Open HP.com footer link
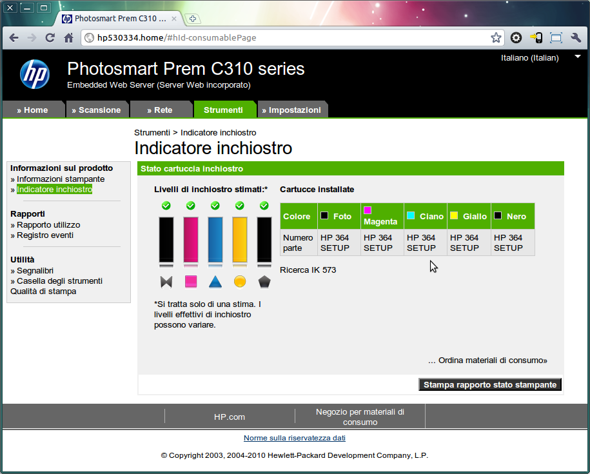 (x=230, y=417)
